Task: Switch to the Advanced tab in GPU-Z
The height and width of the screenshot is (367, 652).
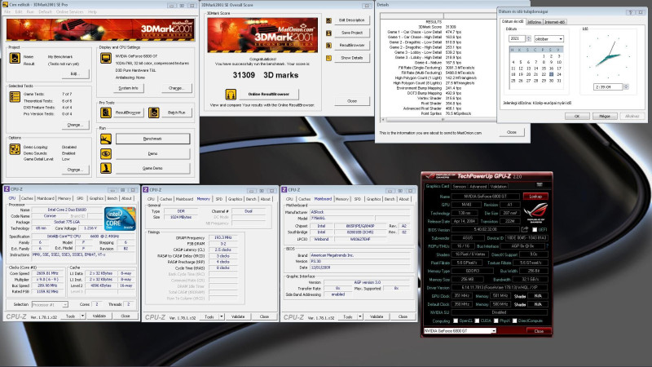Action: coord(478,187)
